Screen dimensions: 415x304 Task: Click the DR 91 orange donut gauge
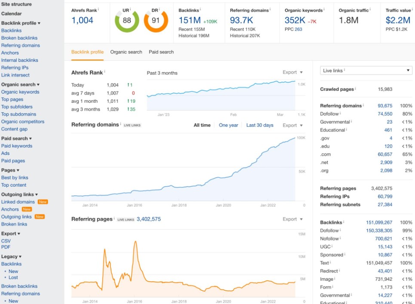(156, 21)
